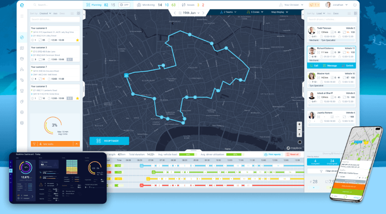The height and width of the screenshot is (214, 386).
Task: Toggle star on Your customer 6 delivery
Action: click(77, 40)
